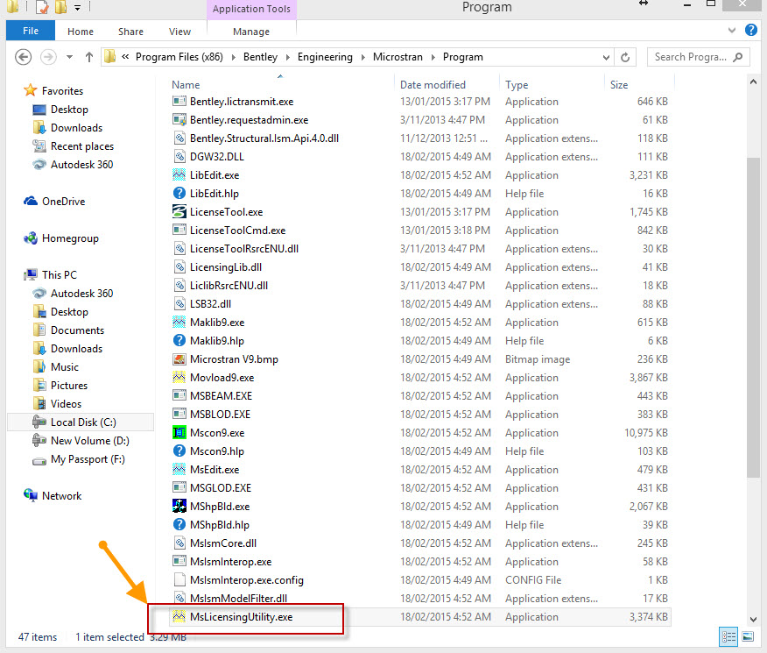Screen dimensions: 767x653
Task: Click the vertical scrollbar thumb
Action: point(753,316)
